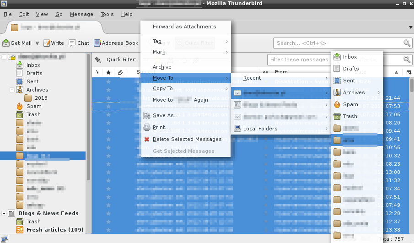Sort by the attachment column header
Image resolution: width=414 pixels, height=243 pixels.
point(120,72)
